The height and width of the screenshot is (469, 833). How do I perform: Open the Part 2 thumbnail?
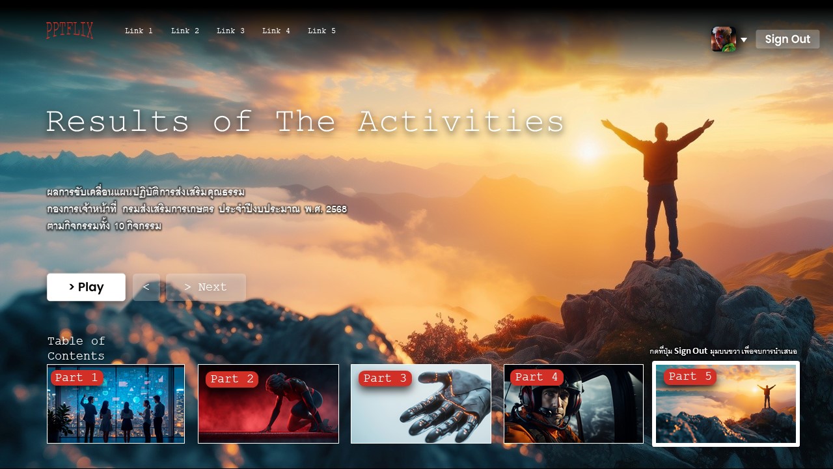click(268, 404)
